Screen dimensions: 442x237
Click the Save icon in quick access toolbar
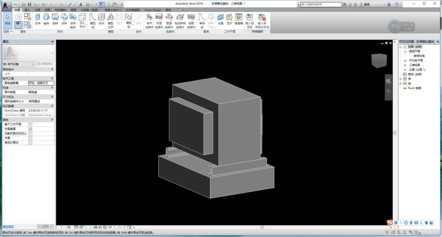[x=29, y=4]
